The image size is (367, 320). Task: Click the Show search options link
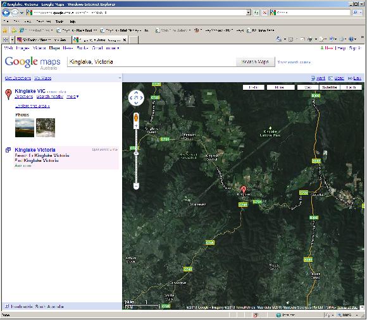click(294, 62)
